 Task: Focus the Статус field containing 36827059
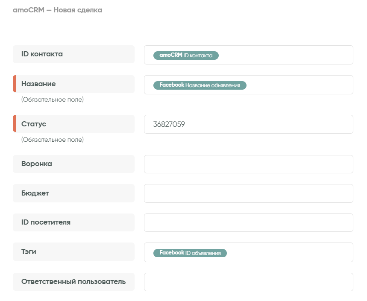[248, 124]
